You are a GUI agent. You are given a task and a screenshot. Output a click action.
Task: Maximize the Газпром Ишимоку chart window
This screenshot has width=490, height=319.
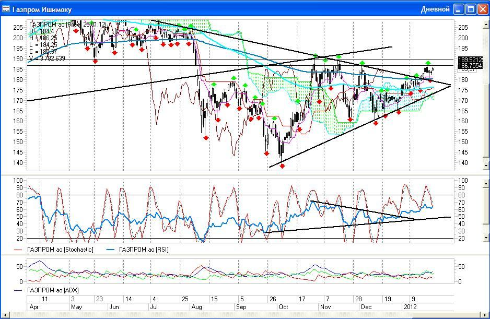pos(471,9)
